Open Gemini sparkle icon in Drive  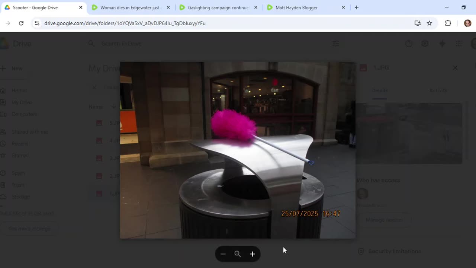(x=442, y=44)
